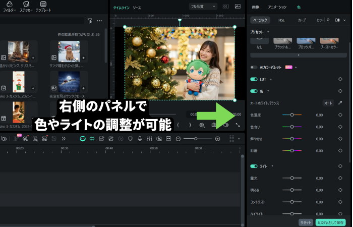Expand the AIカラーパレット section arrow

coord(296,67)
